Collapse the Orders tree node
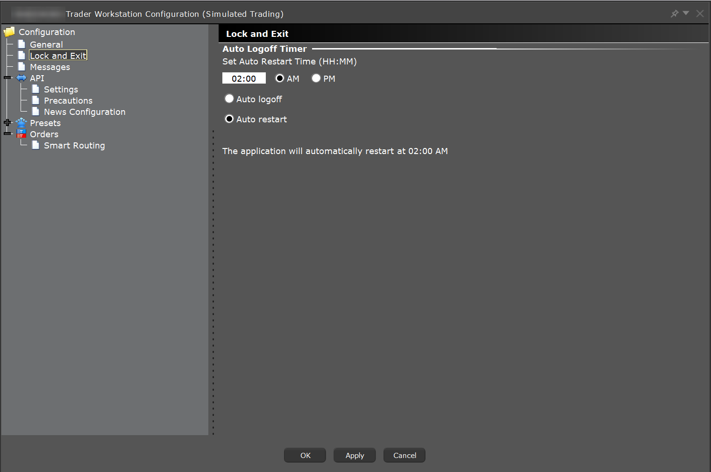Viewport: 711px width, 472px height. coord(7,134)
